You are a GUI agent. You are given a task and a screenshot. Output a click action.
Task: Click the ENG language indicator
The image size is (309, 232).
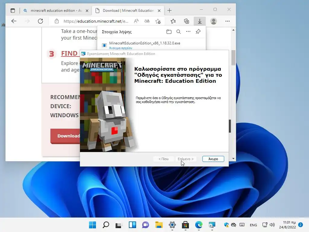[x=253, y=225]
